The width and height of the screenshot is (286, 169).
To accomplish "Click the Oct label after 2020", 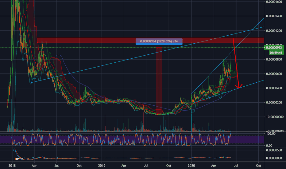I will (x=258, y=166).
